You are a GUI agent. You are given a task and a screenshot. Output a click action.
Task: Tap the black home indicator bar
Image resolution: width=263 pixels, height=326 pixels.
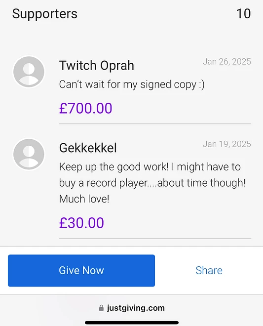132,323
